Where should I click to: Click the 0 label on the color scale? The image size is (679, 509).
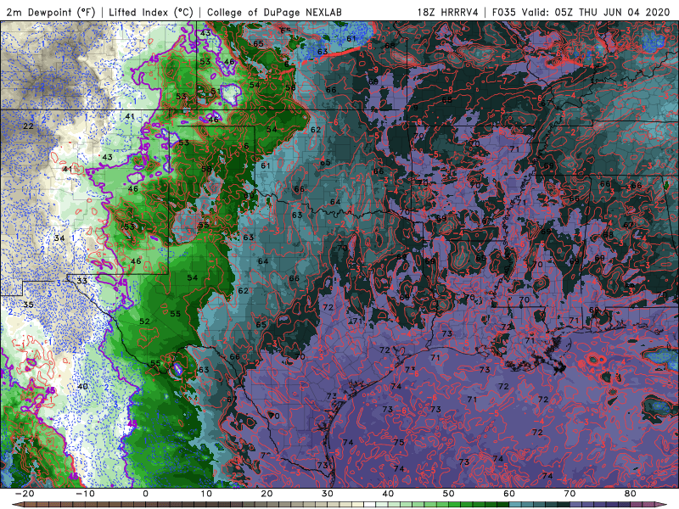[x=145, y=494]
